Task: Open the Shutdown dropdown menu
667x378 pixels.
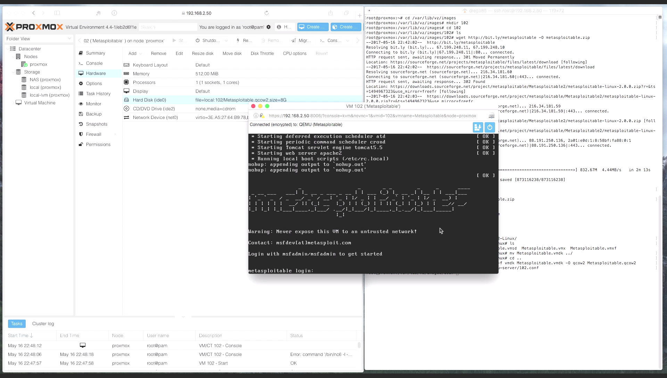Action: [x=226, y=40]
